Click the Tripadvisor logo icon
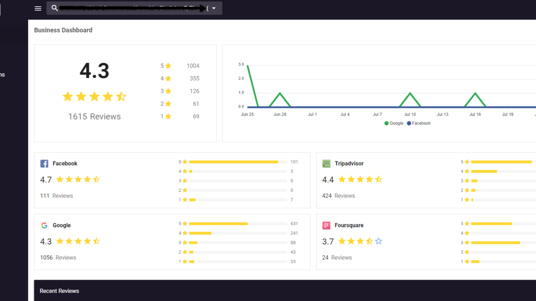The width and height of the screenshot is (536, 301). 327,164
